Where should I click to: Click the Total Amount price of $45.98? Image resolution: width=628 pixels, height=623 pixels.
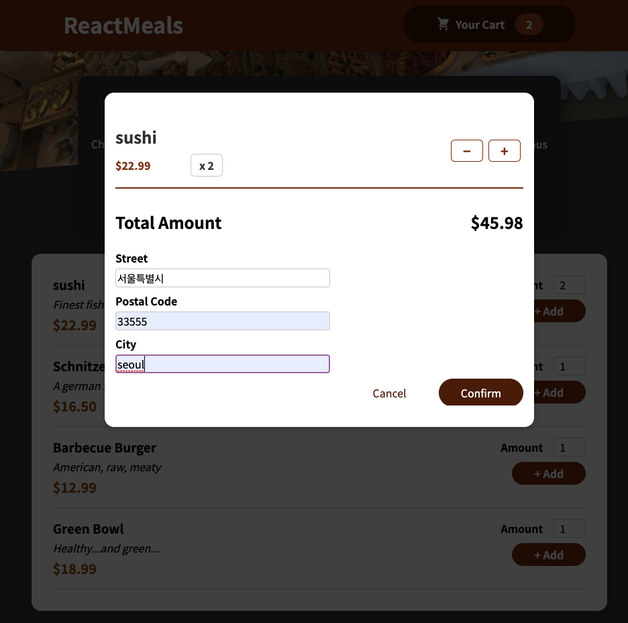pyautogui.click(x=496, y=222)
